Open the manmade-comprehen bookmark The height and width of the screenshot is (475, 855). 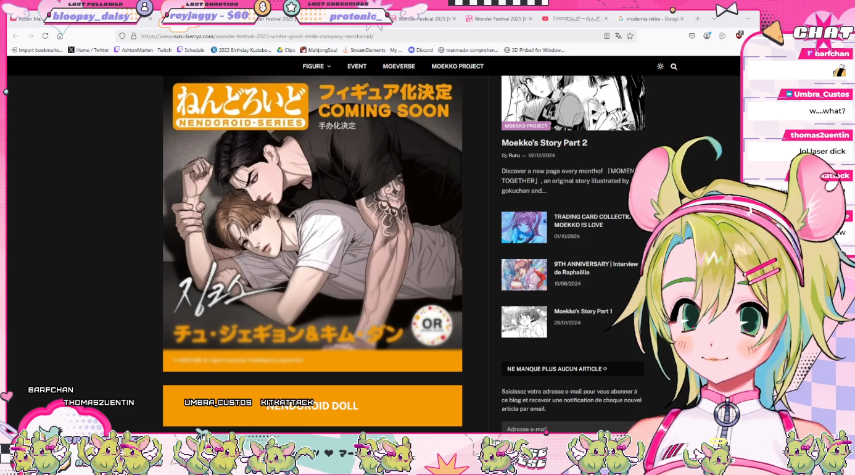[x=468, y=50]
